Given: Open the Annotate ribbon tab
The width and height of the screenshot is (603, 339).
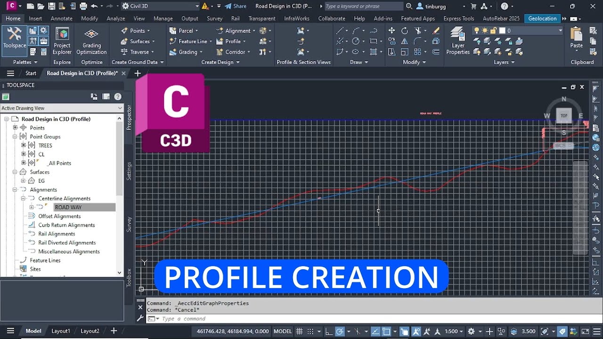Looking at the screenshot, I should pyautogui.click(x=62, y=18).
